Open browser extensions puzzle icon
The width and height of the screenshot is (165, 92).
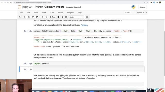coord(157,2)
